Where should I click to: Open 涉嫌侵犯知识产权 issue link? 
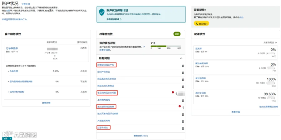[x=106, y=65]
